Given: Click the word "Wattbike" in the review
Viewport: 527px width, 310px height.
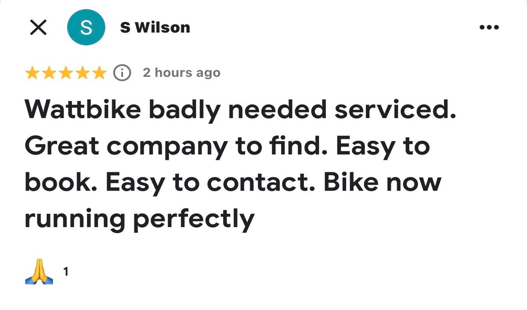Looking at the screenshot, I should click(x=83, y=110).
